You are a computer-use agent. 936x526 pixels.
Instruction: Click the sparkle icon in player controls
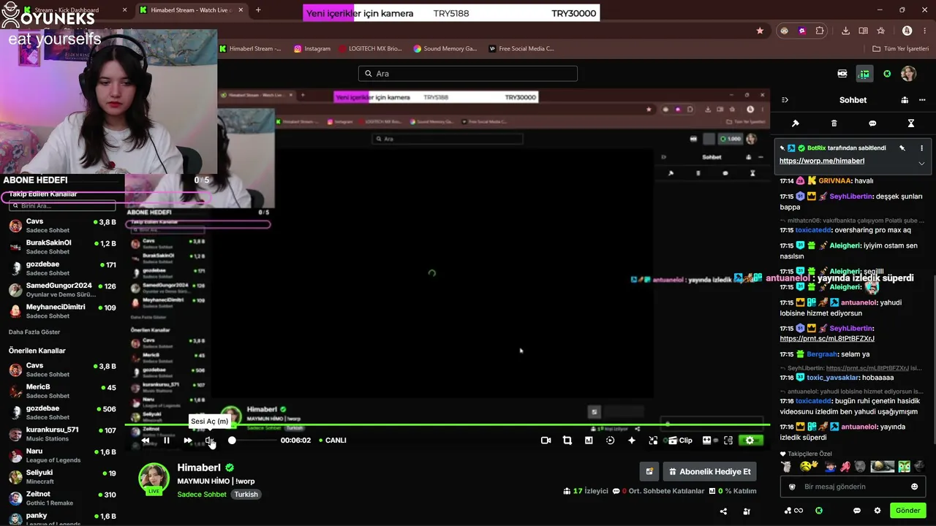tap(632, 441)
